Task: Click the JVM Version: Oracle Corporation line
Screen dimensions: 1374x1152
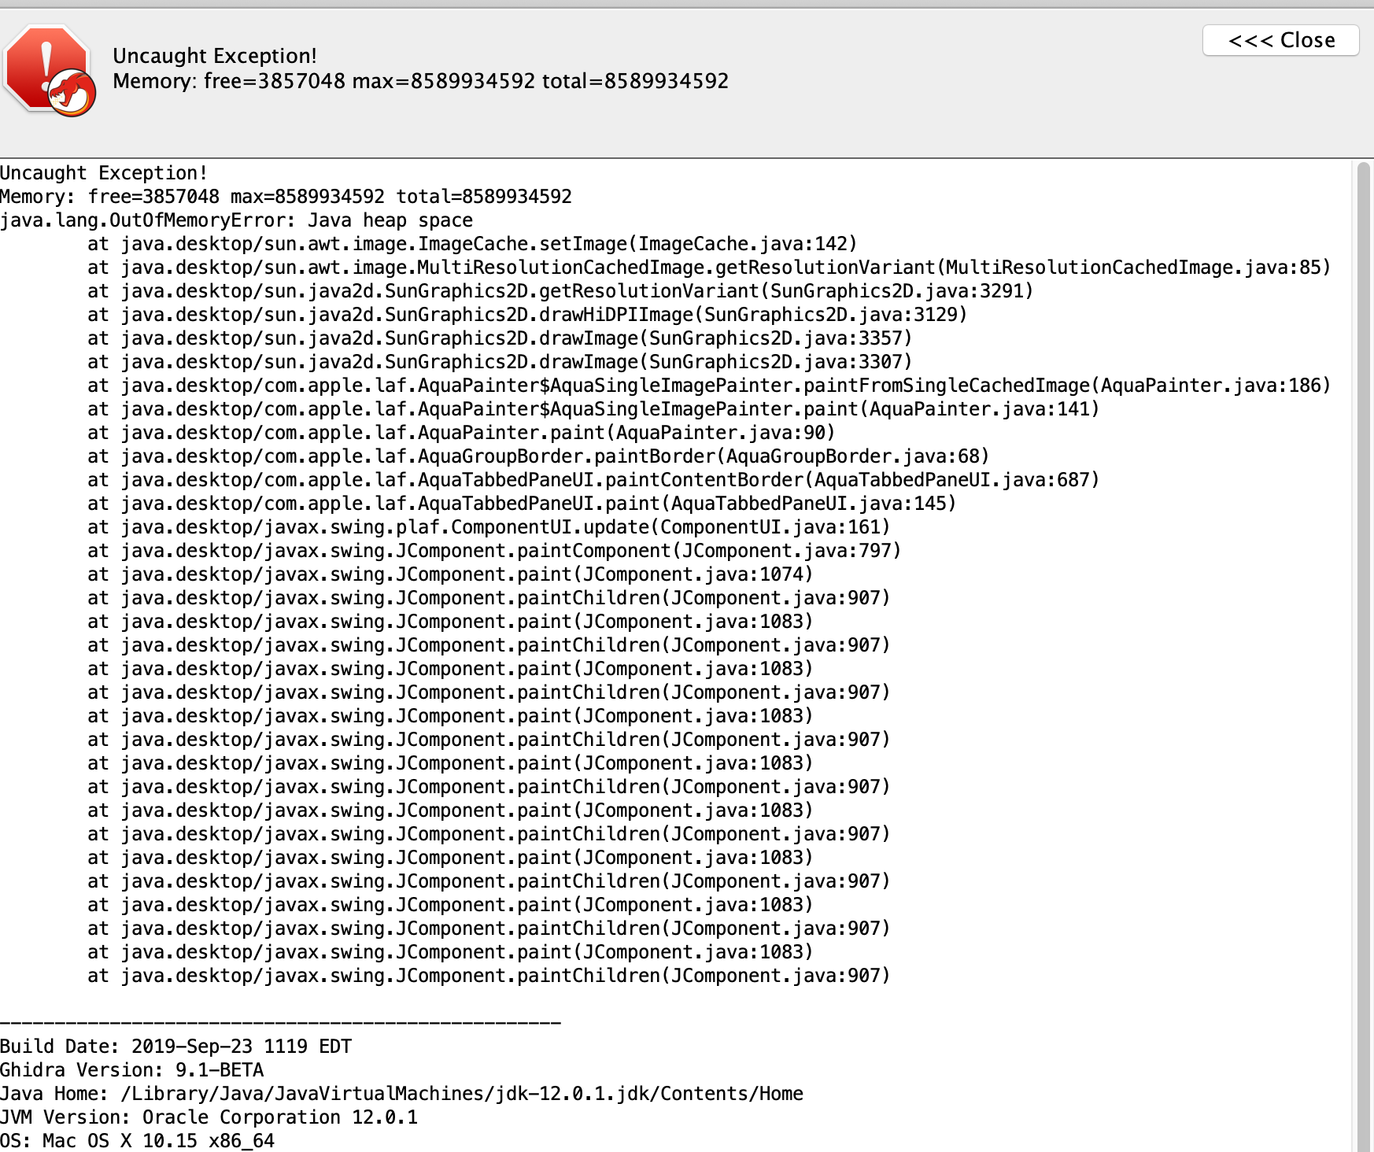Action: click(x=209, y=1117)
